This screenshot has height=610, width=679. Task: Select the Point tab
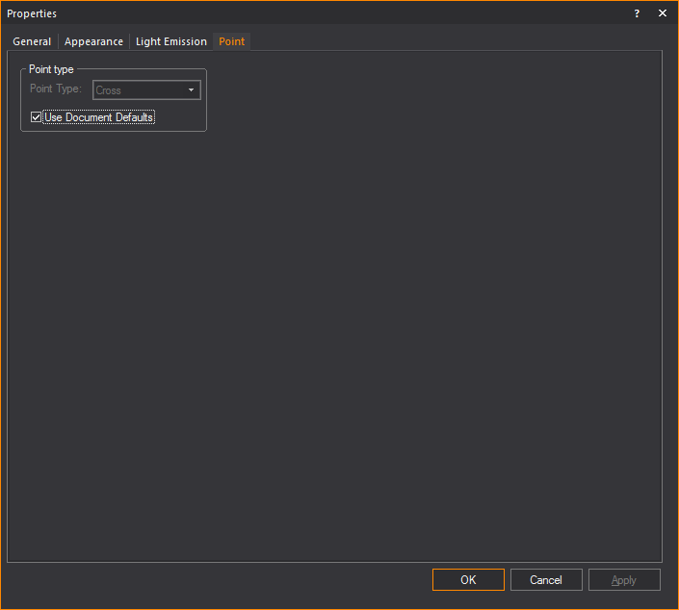tap(231, 41)
